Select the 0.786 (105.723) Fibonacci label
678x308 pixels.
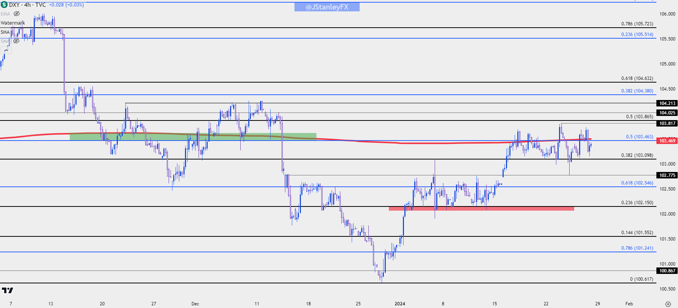pos(637,23)
